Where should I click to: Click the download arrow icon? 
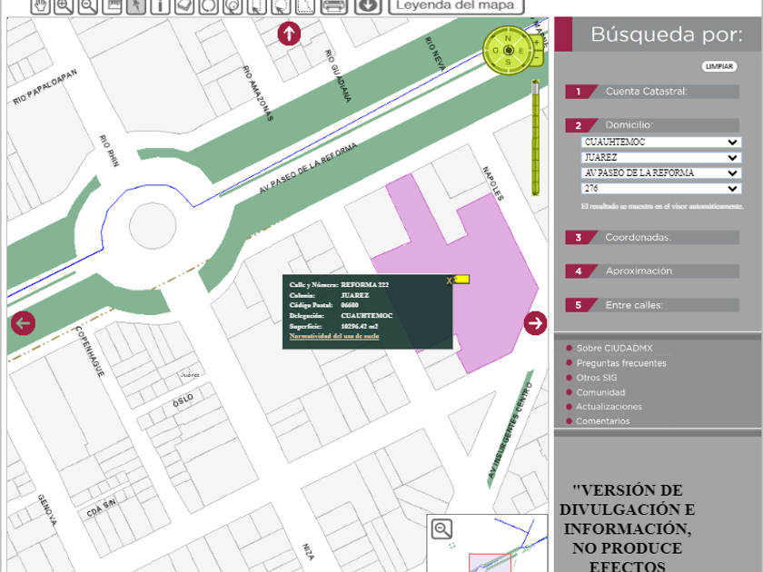[x=368, y=5]
